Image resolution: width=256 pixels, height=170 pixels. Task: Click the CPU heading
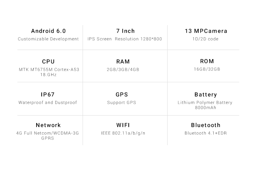point(48,62)
